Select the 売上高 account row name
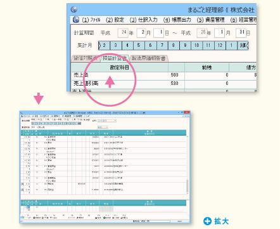This screenshot has width=280, height=229. pos(81,75)
